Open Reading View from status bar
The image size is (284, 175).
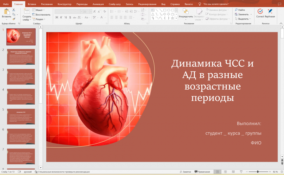[x=233, y=172]
